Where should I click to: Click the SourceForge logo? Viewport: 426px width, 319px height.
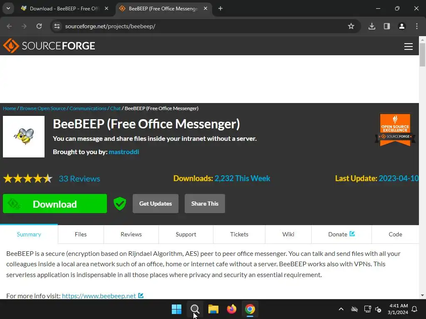pyautogui.click(x=49, y=46)
